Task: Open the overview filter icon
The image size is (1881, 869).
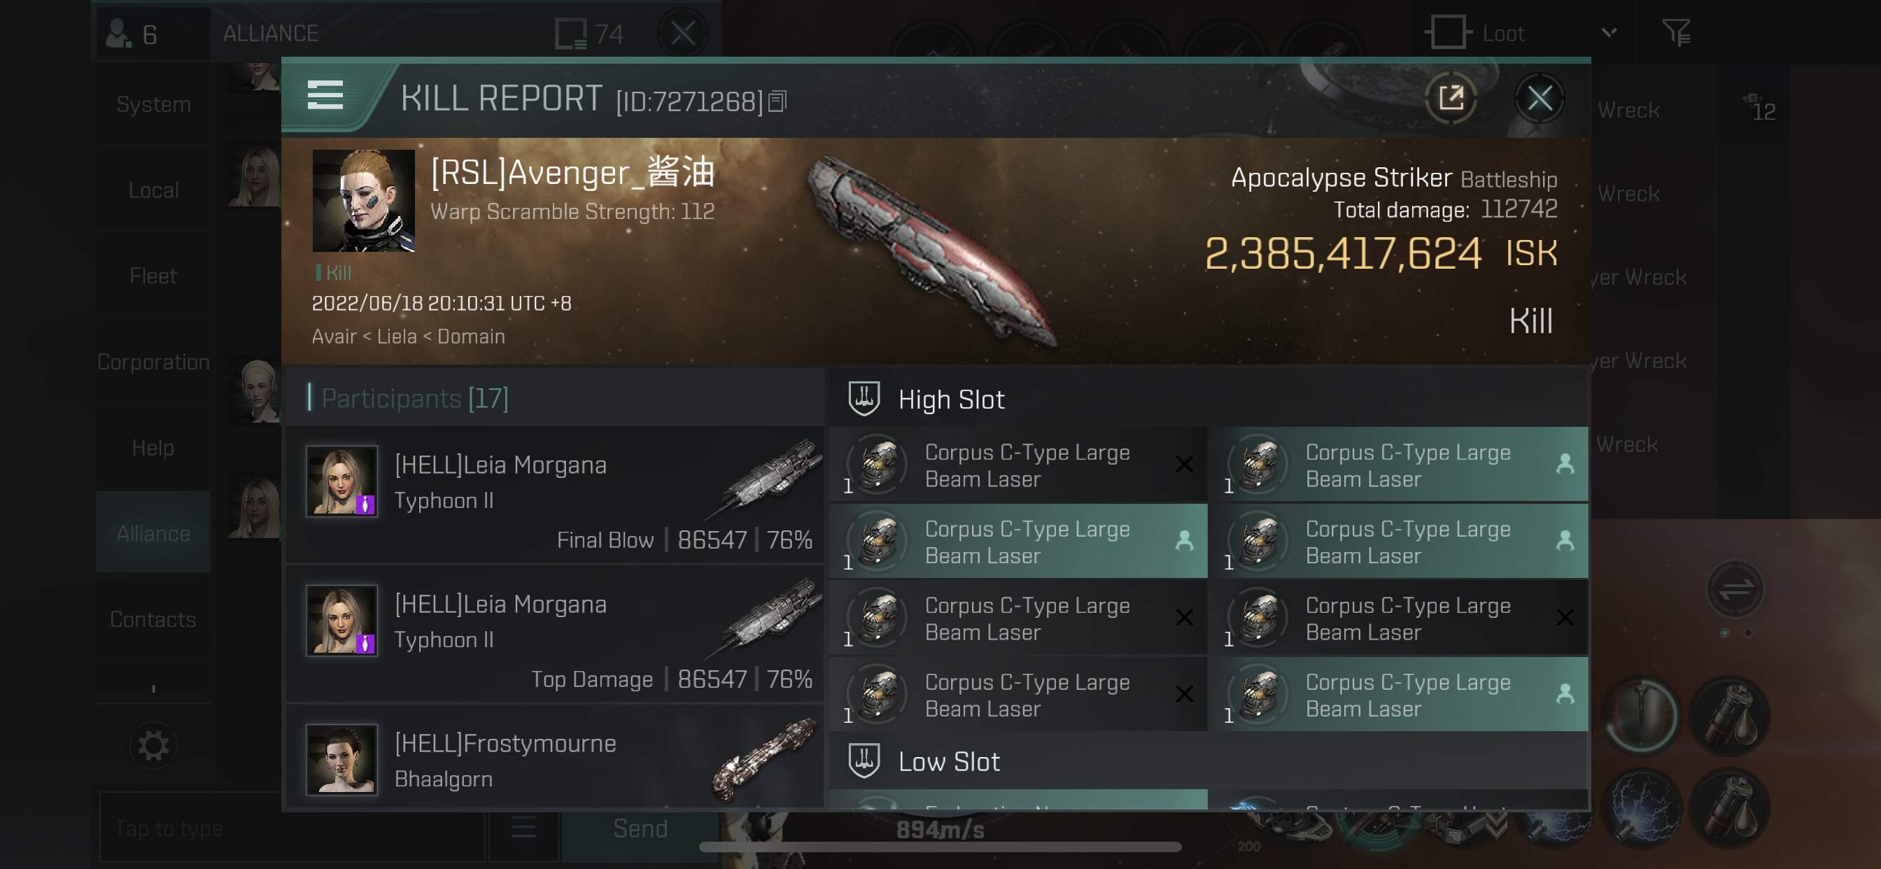Action: [1676, 33]
